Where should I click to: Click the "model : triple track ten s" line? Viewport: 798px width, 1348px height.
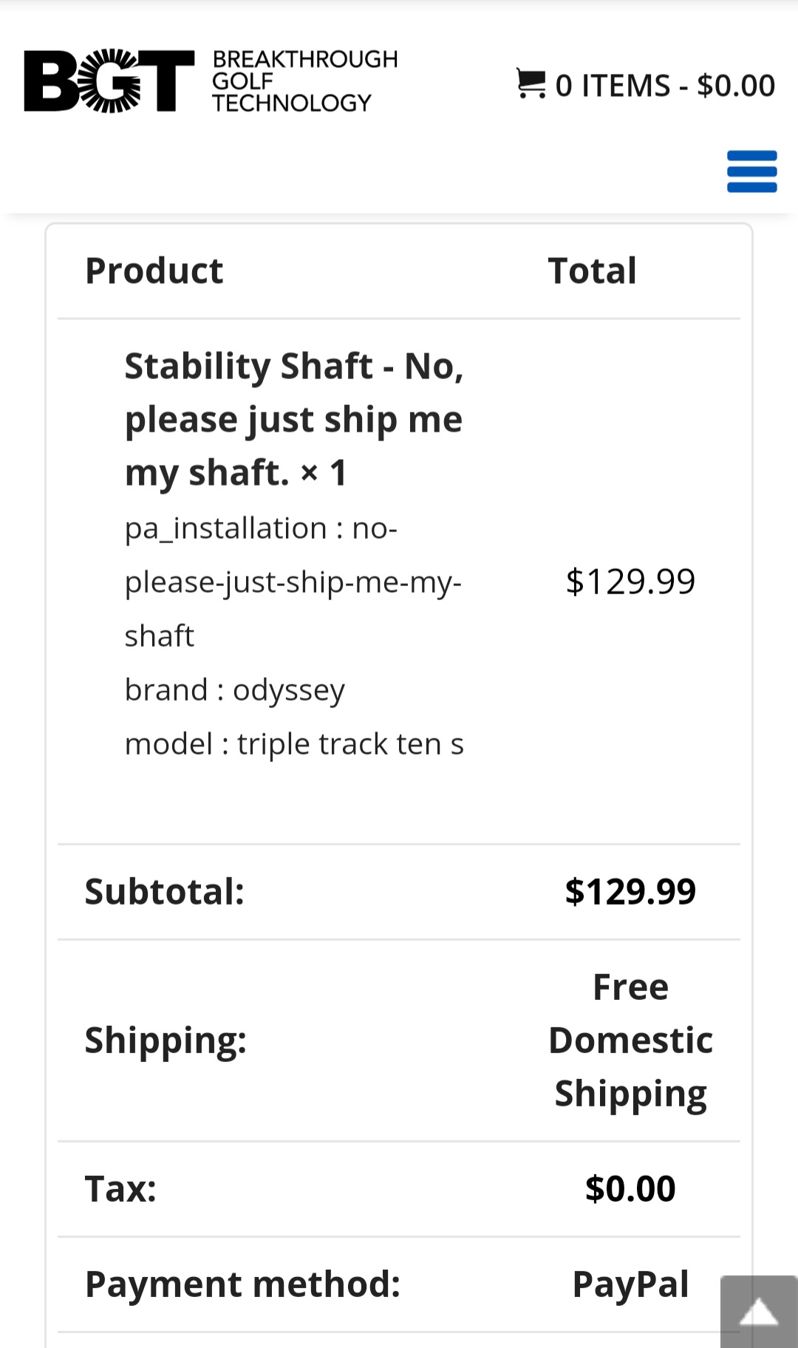click(x=294, y=743)
